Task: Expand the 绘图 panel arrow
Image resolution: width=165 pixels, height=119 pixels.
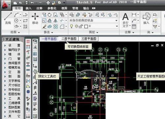Action: [19, 32]
